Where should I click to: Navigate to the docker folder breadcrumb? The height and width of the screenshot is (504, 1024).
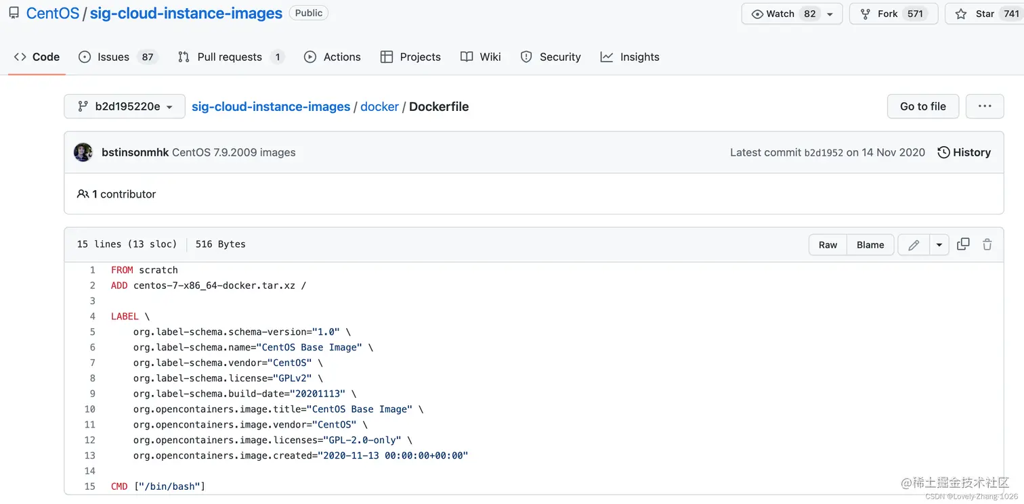[379, 106]
